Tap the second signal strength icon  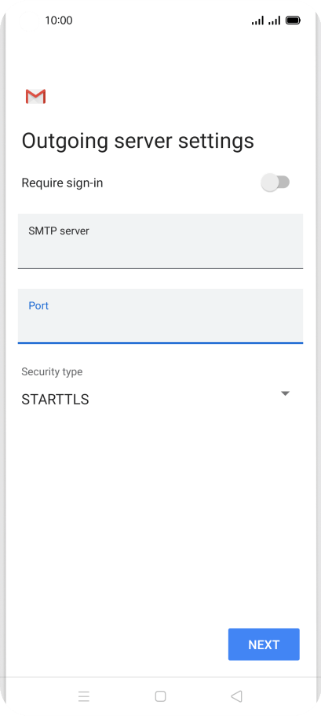pos(274,20)
